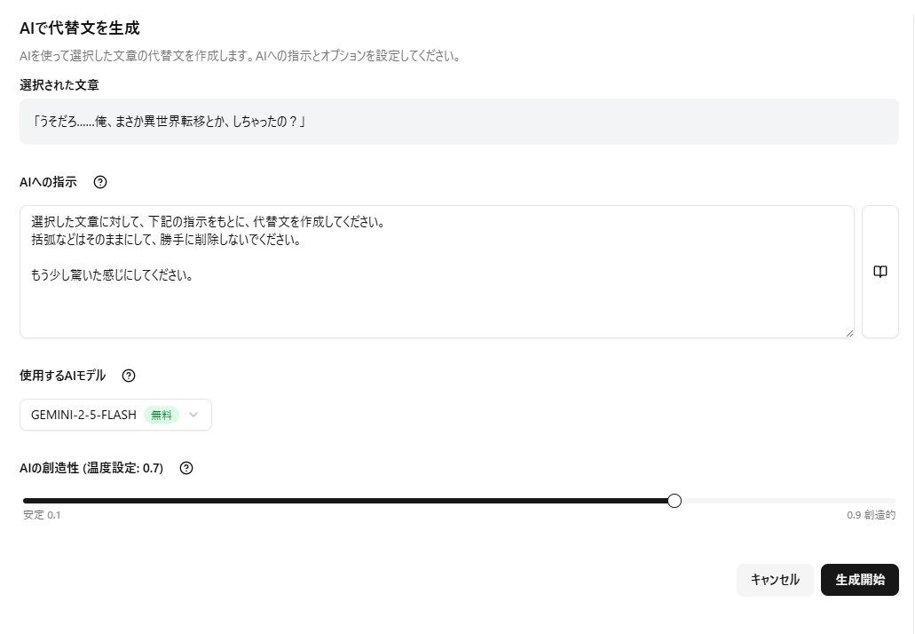Open the GEMINI-2-5-FLASH model dropdown

(84, 415)
